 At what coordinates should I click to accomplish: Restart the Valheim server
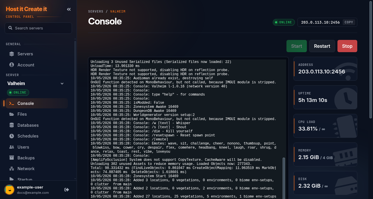(x=322, y=46)
